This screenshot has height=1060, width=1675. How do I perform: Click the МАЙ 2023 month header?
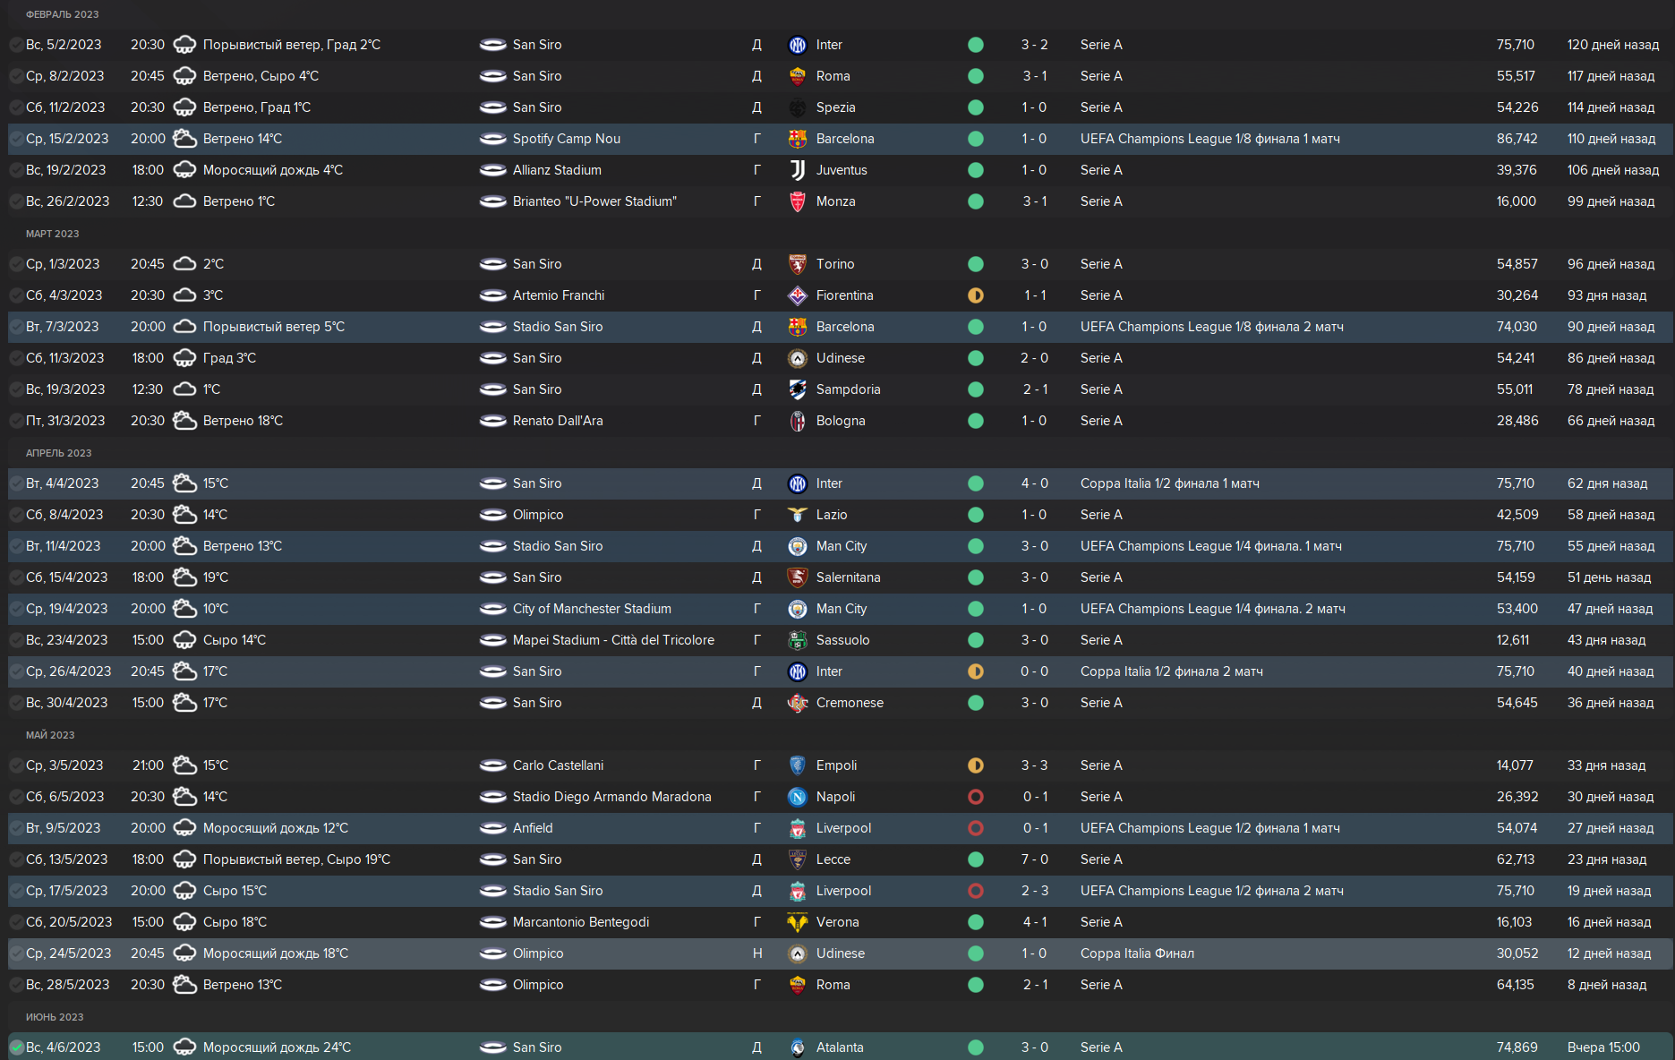[x=50, y=735]
